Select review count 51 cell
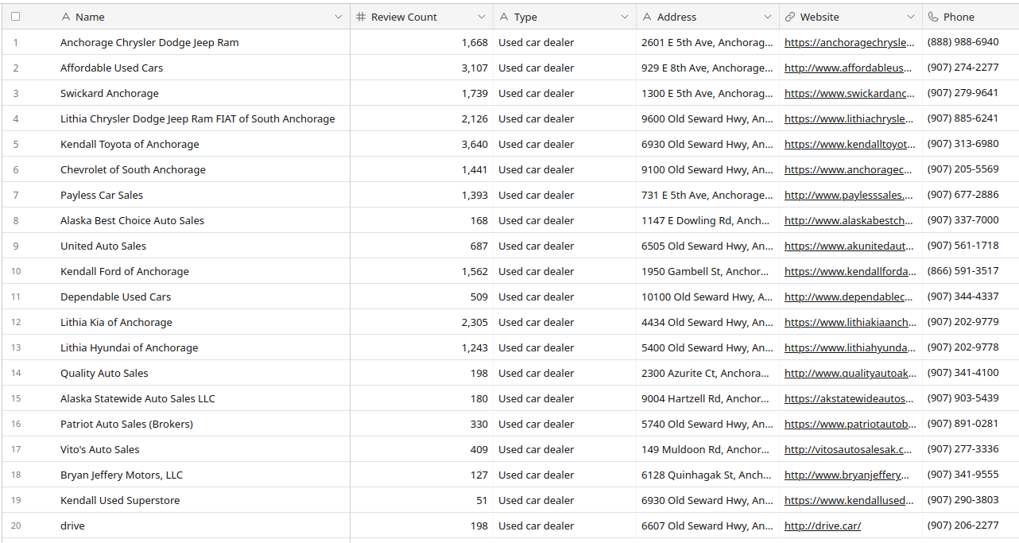The height and width of the screenshot is (543, 1019). pos(422,500)
